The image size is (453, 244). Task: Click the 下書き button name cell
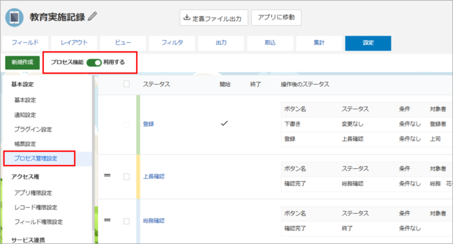point(293,124)
